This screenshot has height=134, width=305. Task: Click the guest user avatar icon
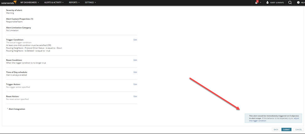[267, 2]
